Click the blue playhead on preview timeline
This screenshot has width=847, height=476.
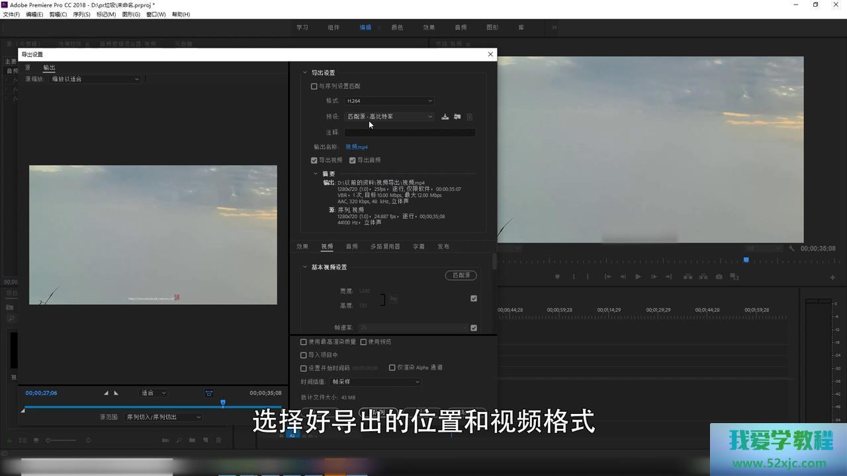pyautogui.click(x=223, y=403)
